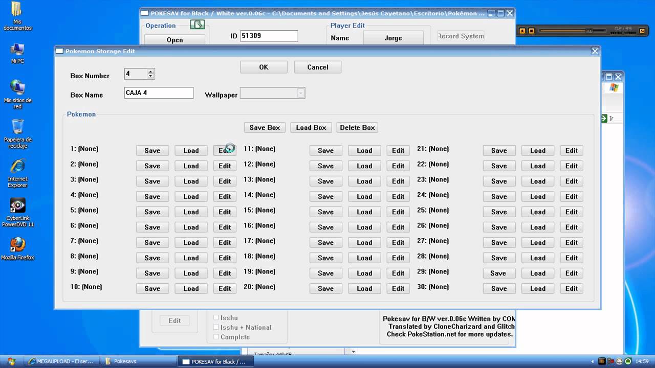Click the Box Name input field

pyautogui.click(x=159, y=93)
